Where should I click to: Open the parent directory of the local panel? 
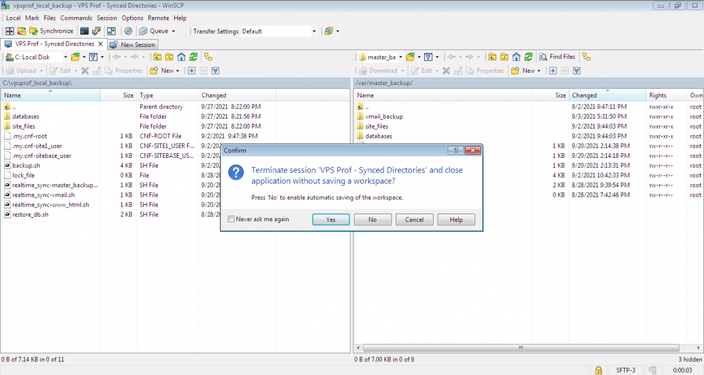click(x=158, y=56)
